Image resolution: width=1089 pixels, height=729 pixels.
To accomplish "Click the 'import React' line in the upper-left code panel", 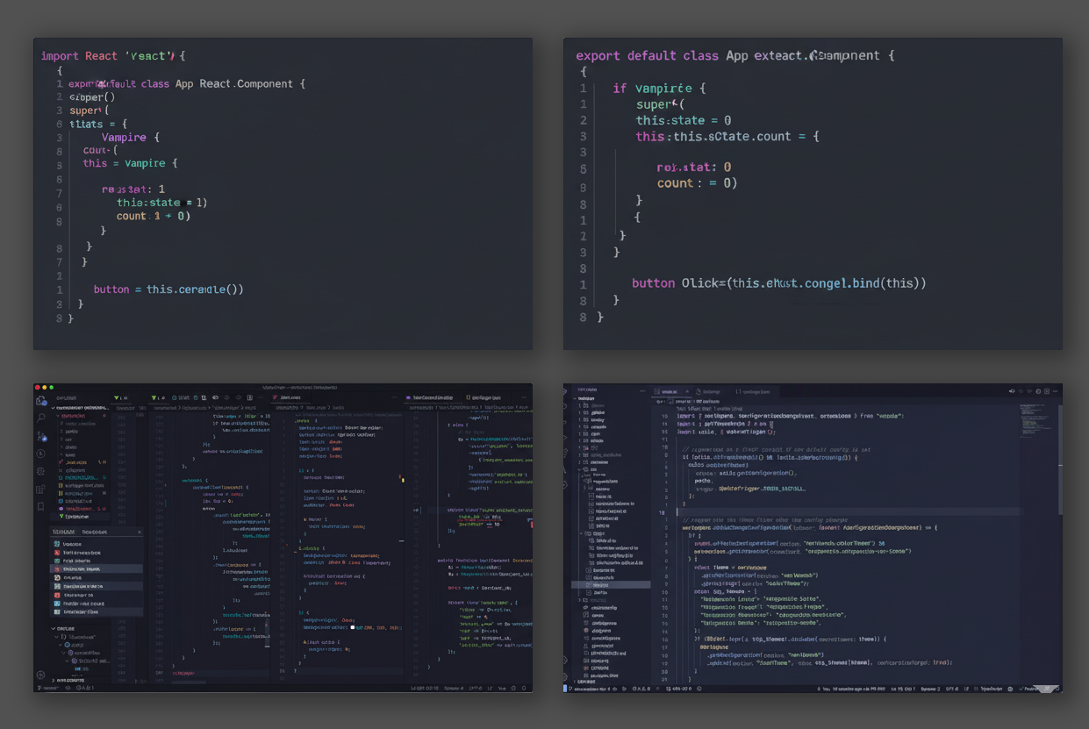I will 113,55.
